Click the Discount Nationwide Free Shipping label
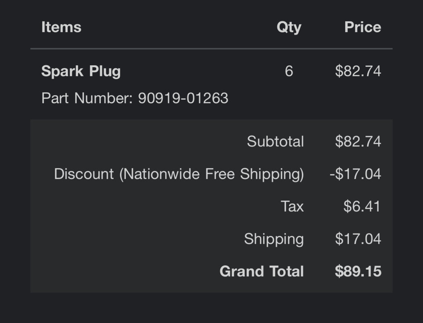 click(179, 174)
